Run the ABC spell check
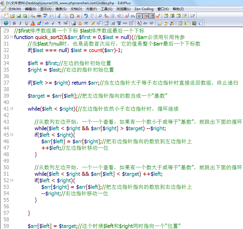The image size is (243, 229). pos(45,16)
